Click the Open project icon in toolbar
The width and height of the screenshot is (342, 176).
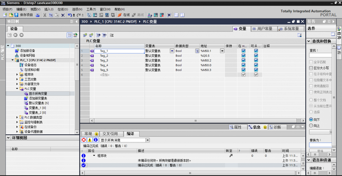[11, 15]
